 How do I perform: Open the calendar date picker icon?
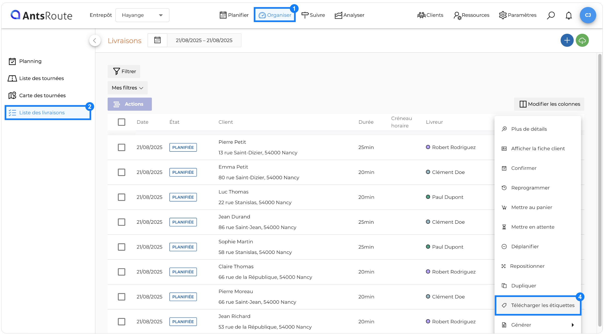[x=157, y=40]
